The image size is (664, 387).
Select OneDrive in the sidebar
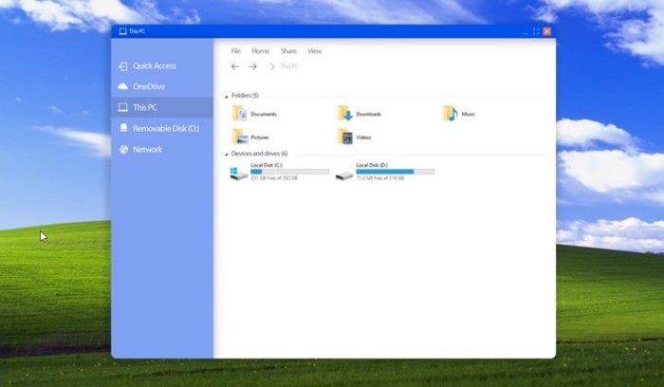148,86
